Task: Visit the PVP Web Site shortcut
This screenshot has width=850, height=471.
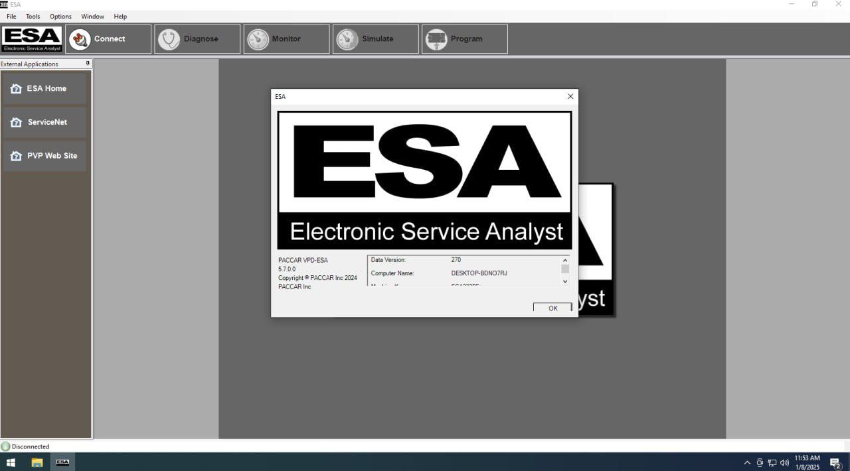Action: coord(45,156)
